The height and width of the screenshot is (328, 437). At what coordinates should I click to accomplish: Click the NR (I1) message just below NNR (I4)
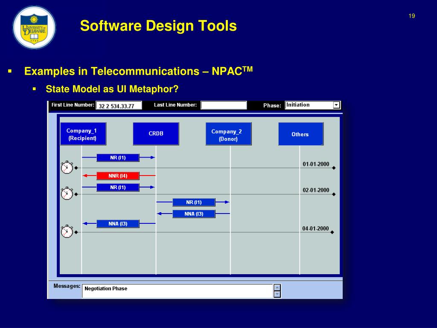[118, 187]
